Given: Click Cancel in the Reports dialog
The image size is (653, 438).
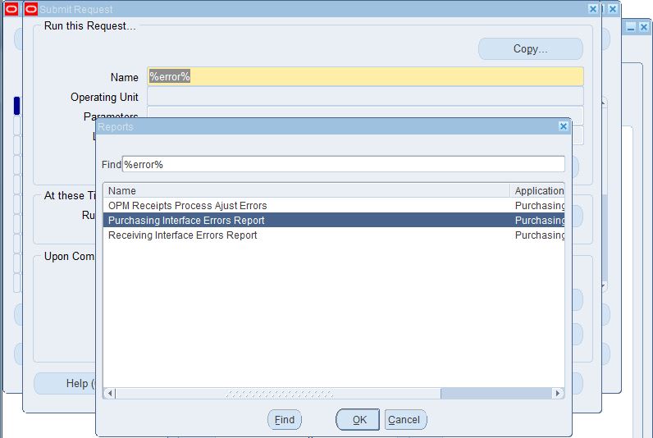Looking at the screenshot, I should pyautogui.click(x=405, y=420).
